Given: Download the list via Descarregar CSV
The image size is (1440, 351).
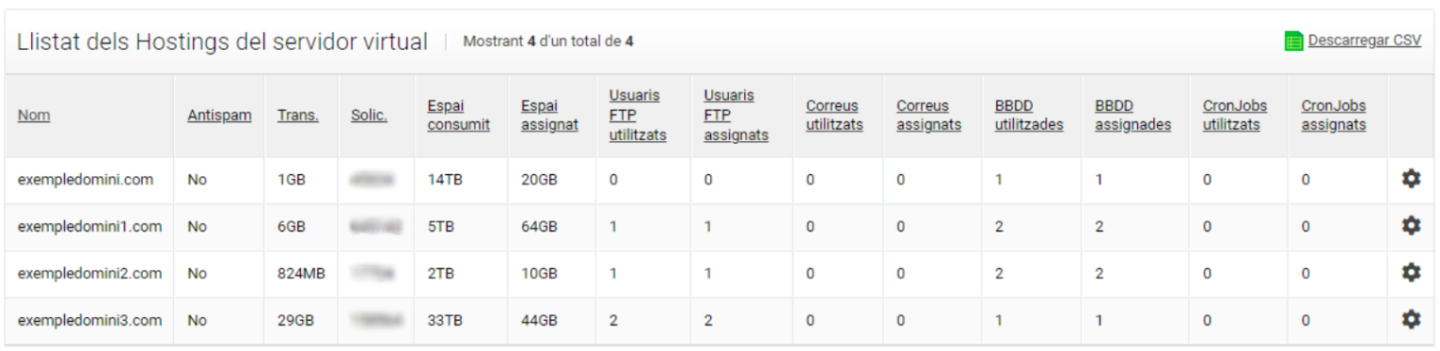Looking at the screenshot, I should pos(1364,40).
